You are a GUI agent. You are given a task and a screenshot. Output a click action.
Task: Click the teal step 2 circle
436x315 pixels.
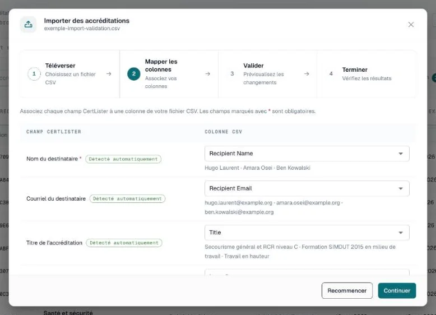[134, 74]
